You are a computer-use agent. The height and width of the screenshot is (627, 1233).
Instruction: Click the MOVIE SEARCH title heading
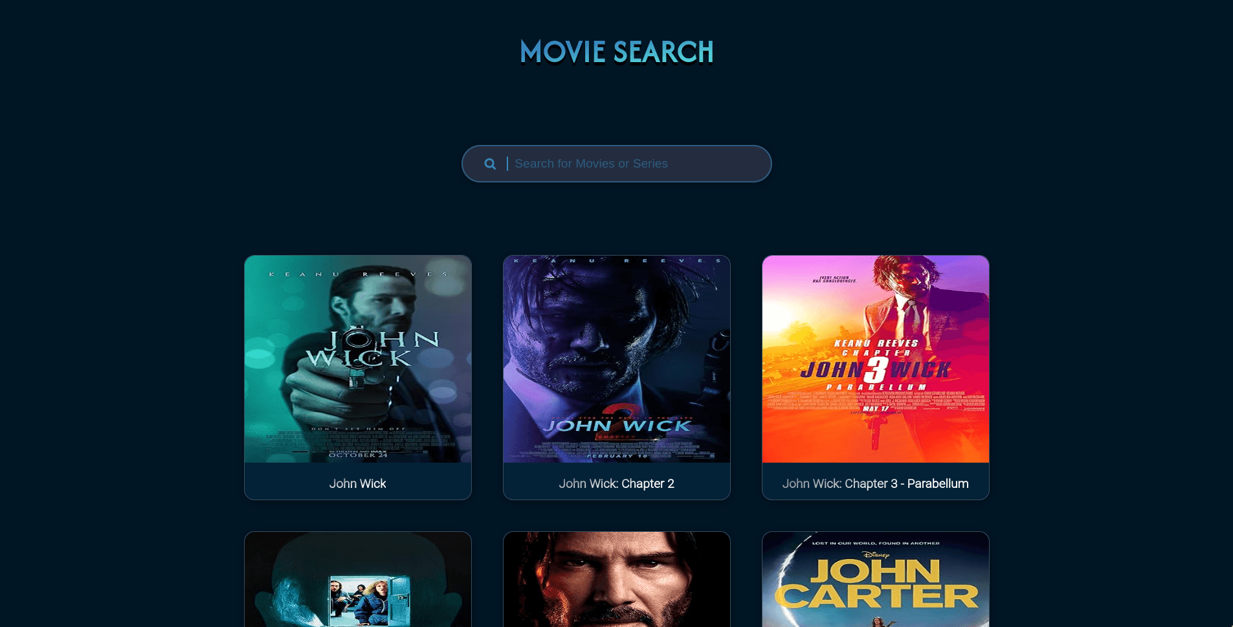coord(616,52)
